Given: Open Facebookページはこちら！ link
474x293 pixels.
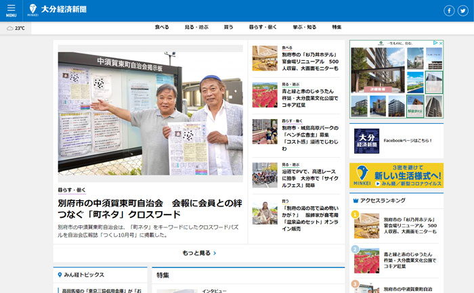Looking at the screenshot, I should (408, 141).
